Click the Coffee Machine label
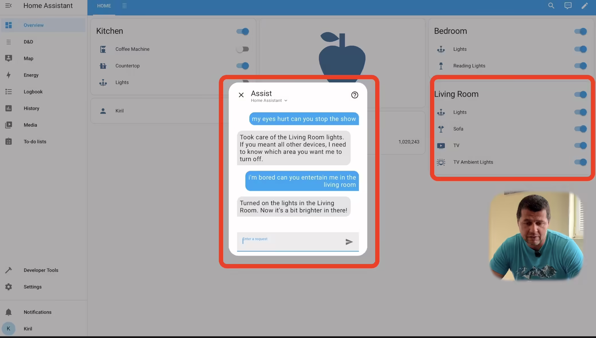596x338 pixels. coord(133,49)
